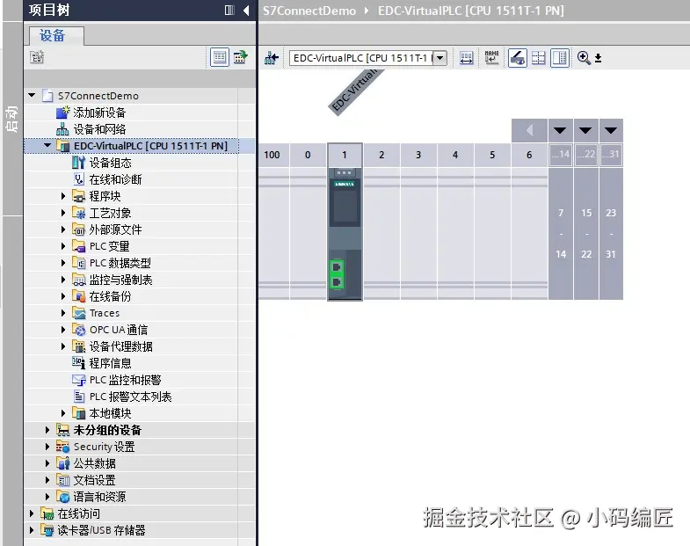690x546 pixels.
Task: Click the 外部源文件 folder icon
Action: pos(78,229)
